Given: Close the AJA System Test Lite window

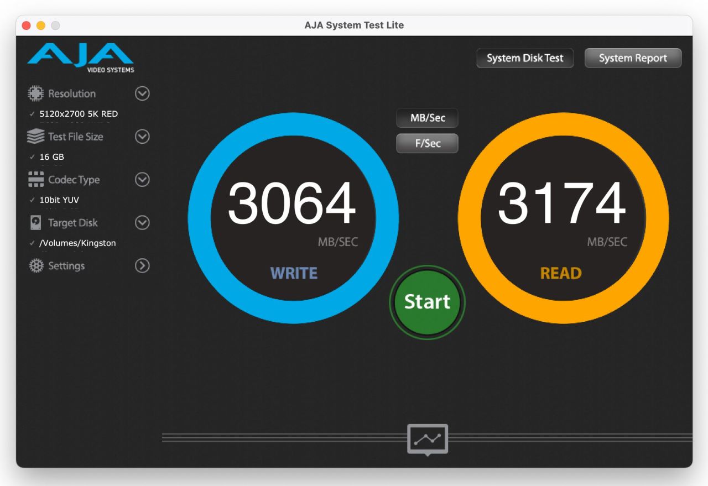Looking at the screenshot, I should [x=27, y=25].
